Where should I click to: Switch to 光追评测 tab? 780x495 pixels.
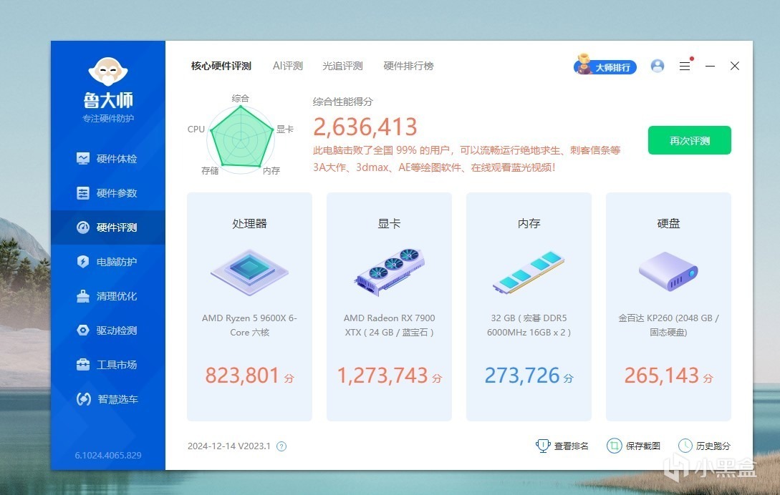342,66
